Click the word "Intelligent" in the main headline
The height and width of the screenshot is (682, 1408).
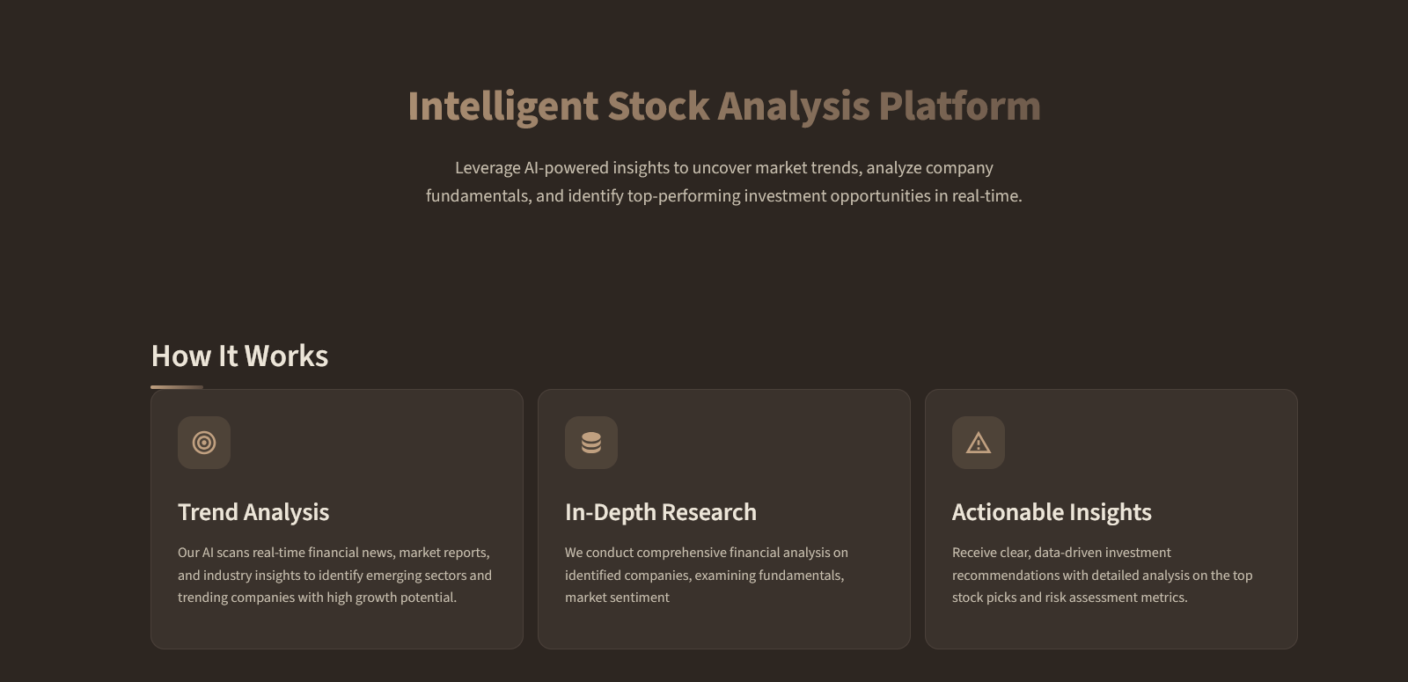click(502, 106)
